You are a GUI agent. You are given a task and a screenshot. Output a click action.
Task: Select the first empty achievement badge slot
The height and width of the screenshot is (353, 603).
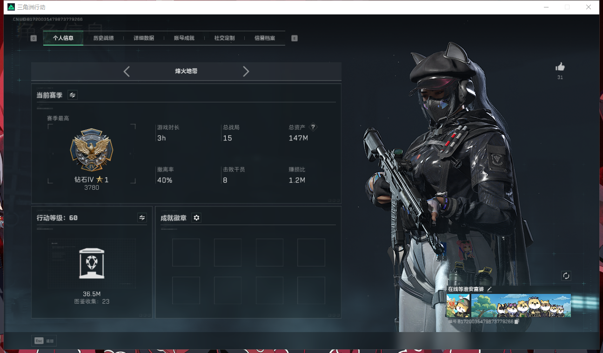186,253
